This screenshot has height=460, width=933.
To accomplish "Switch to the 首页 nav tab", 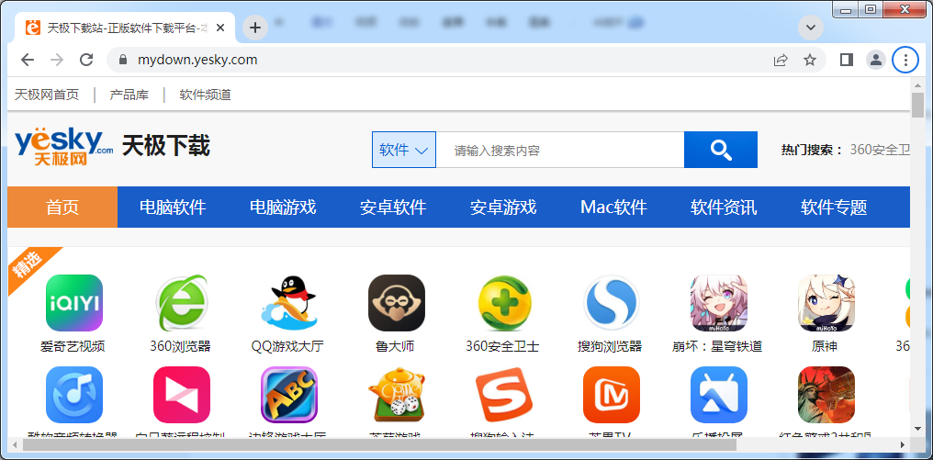I will point(62,208).
